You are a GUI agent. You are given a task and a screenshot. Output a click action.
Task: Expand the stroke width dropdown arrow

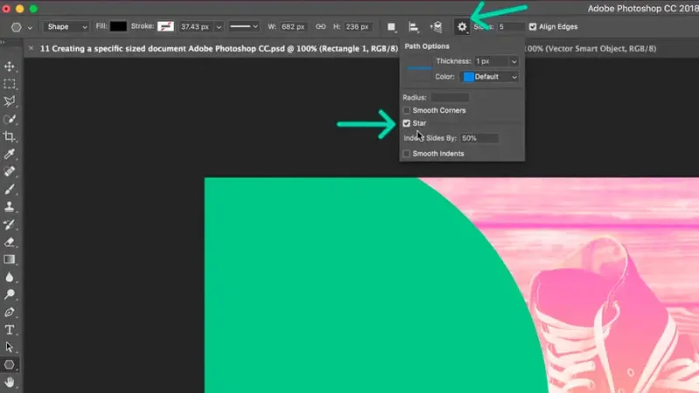point(219,27)
